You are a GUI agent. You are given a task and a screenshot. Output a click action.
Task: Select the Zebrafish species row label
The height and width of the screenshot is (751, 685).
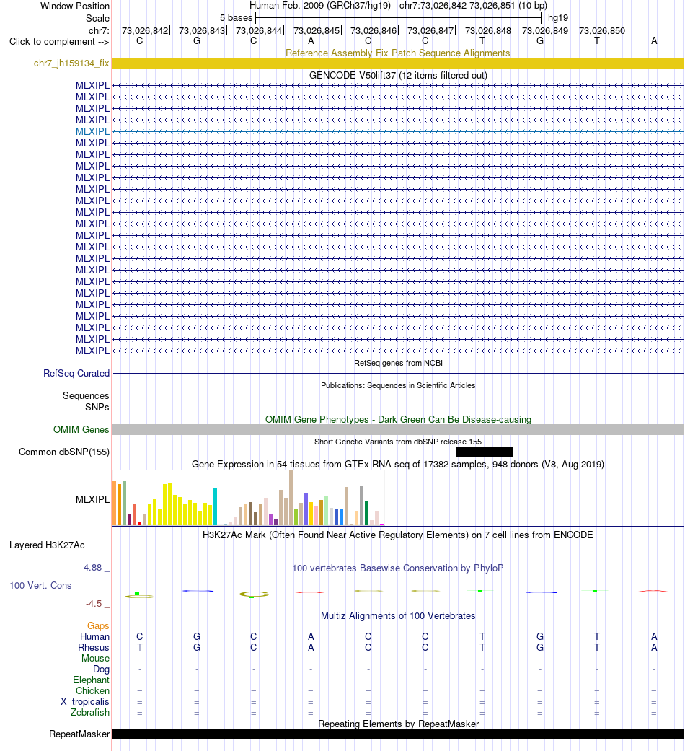(x=90, y=712)
